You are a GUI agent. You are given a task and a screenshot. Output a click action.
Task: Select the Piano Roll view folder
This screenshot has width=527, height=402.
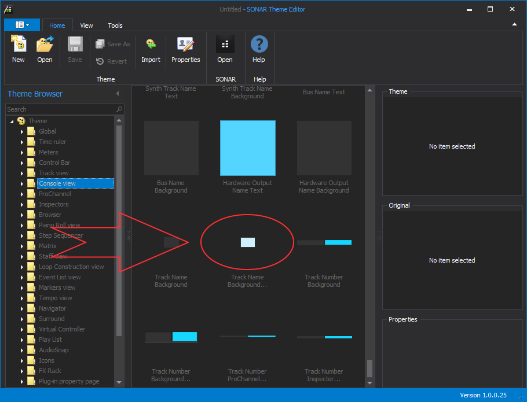(x=59, y=225)
